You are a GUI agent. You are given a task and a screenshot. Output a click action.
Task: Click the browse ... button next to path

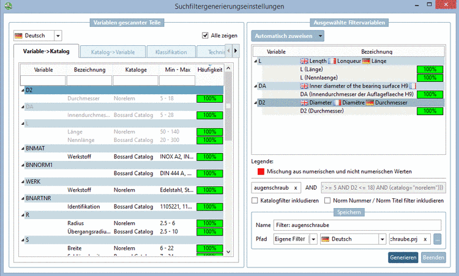(438, 239)
